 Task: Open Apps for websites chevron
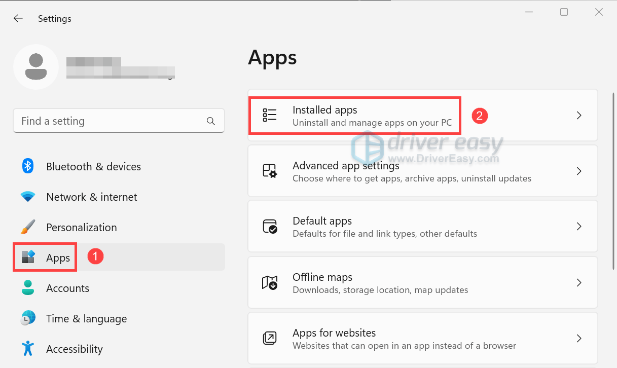579,338
